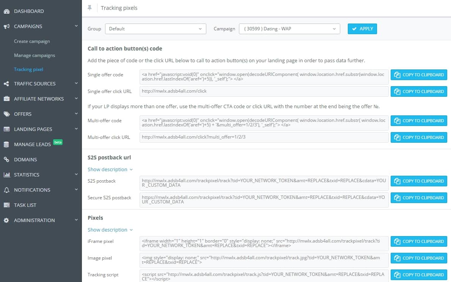
Task: Click the Image pixel code field
Action: coord(264,260)
